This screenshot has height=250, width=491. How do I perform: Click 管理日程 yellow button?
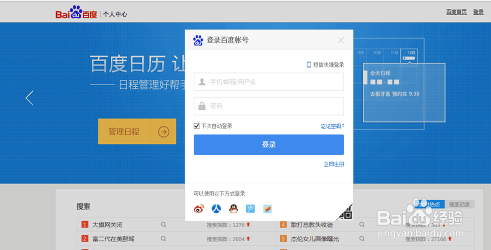click(x=137, y=131)
